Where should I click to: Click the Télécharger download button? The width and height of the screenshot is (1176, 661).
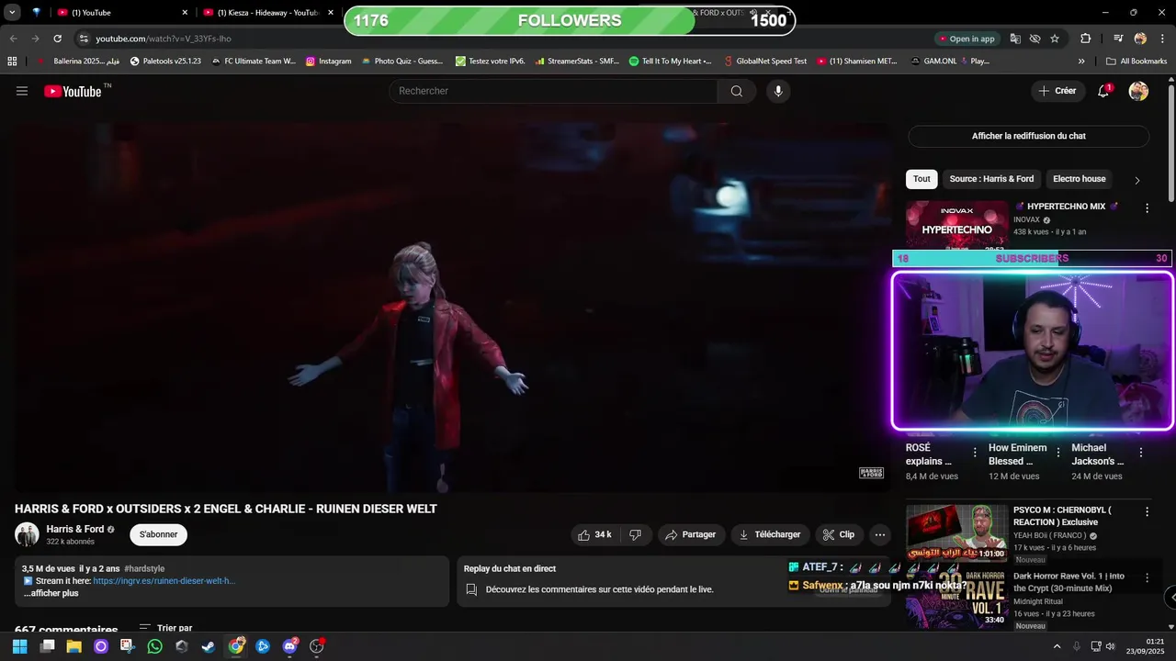click(x=770, y=534)
